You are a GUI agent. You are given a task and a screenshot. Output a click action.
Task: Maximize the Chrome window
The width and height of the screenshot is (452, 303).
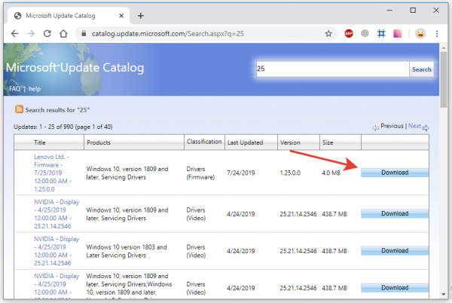pyautogui.click(x=413, y=11)
